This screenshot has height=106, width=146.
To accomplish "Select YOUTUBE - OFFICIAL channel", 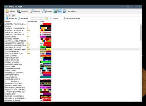I will pyautogui.click(x=12, y=39).
